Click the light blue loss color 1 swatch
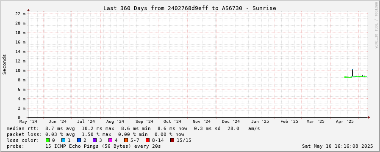This screenshot has width=380, height=152. [x=63, y=140]
